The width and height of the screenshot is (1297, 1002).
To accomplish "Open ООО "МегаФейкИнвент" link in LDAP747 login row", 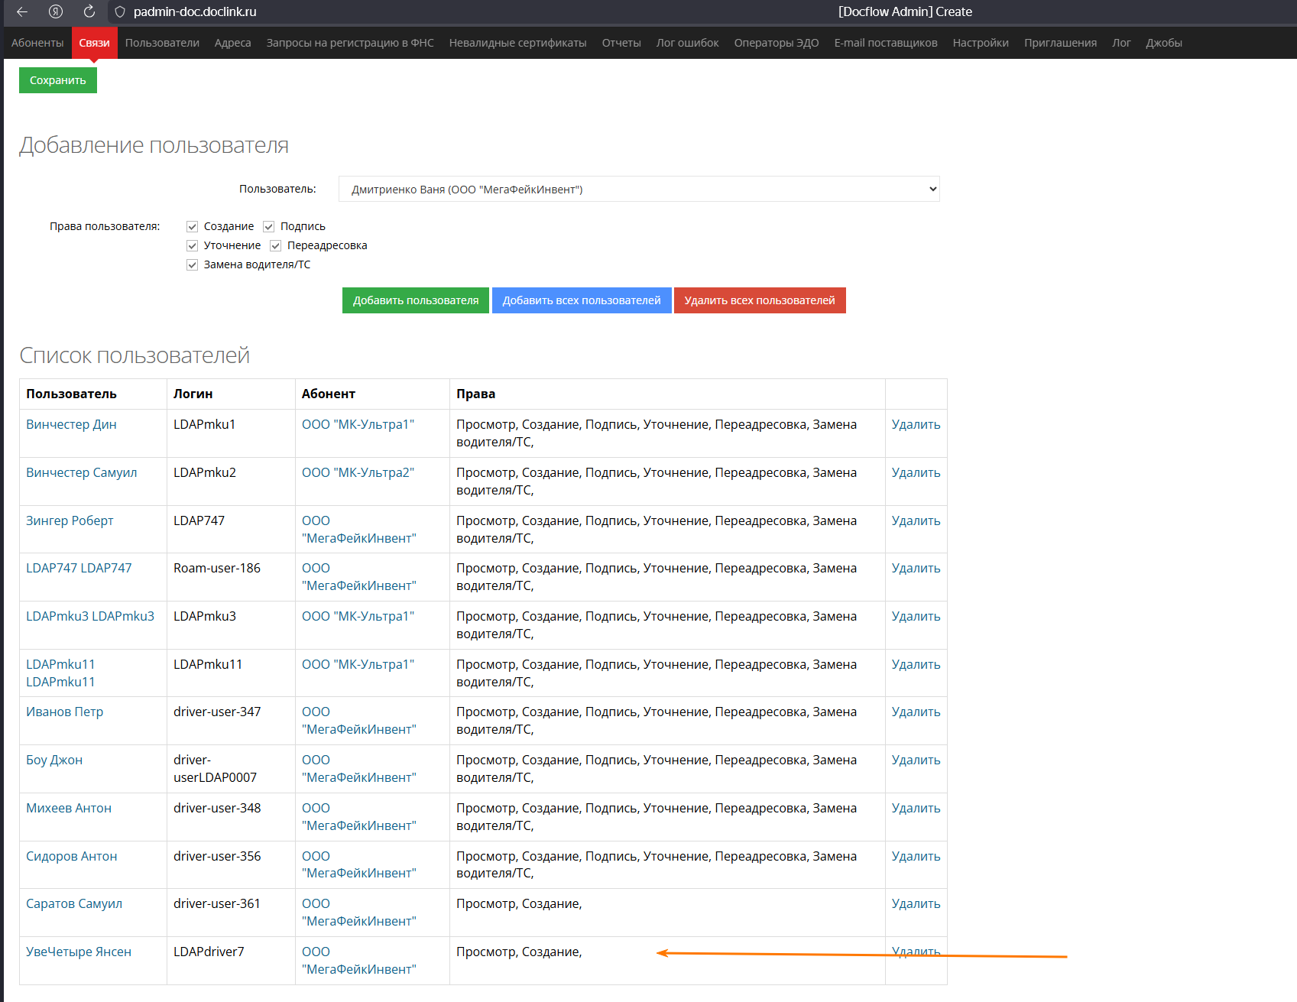I will click(x=359, y=530).
